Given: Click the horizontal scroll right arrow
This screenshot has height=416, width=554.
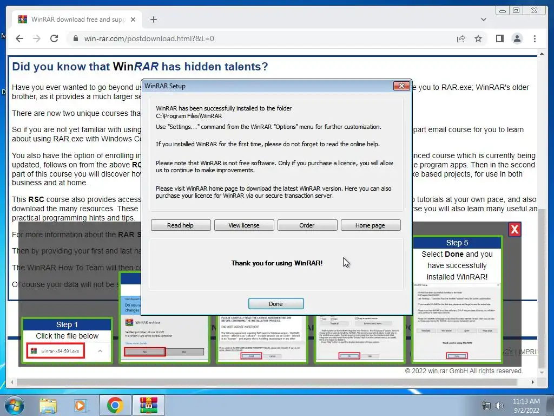Looking at the screenshot, I should (x=533, y=382).
